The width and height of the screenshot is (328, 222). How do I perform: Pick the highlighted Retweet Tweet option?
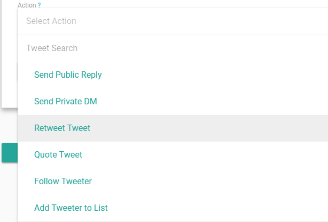[62, 128]
